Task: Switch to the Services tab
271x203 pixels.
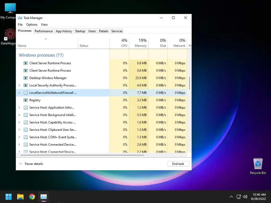Action: [x=117, y=31]
